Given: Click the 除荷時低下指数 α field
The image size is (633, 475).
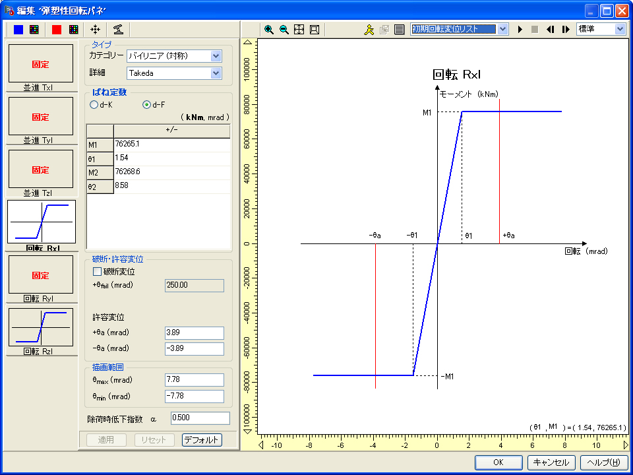Looking at the screenshot, I should [x=200, y=418].
